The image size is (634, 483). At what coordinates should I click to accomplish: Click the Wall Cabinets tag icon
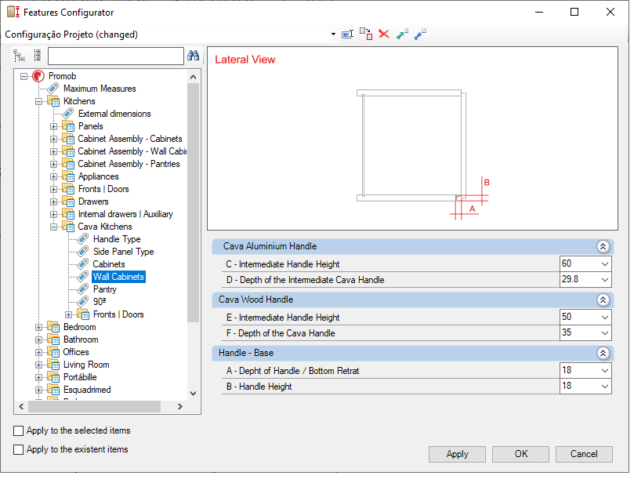tap(83, 276)
